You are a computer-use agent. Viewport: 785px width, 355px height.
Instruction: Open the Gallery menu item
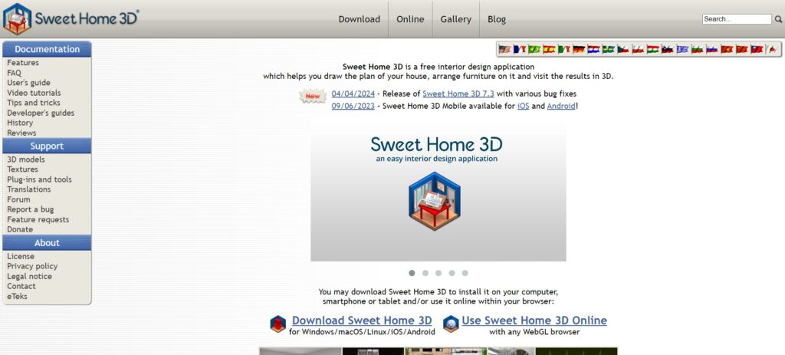455,19
